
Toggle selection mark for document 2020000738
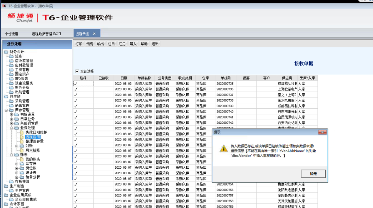click(83, 100)
